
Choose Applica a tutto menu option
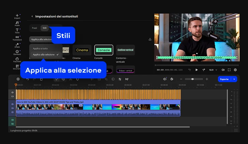coord(40,48)
